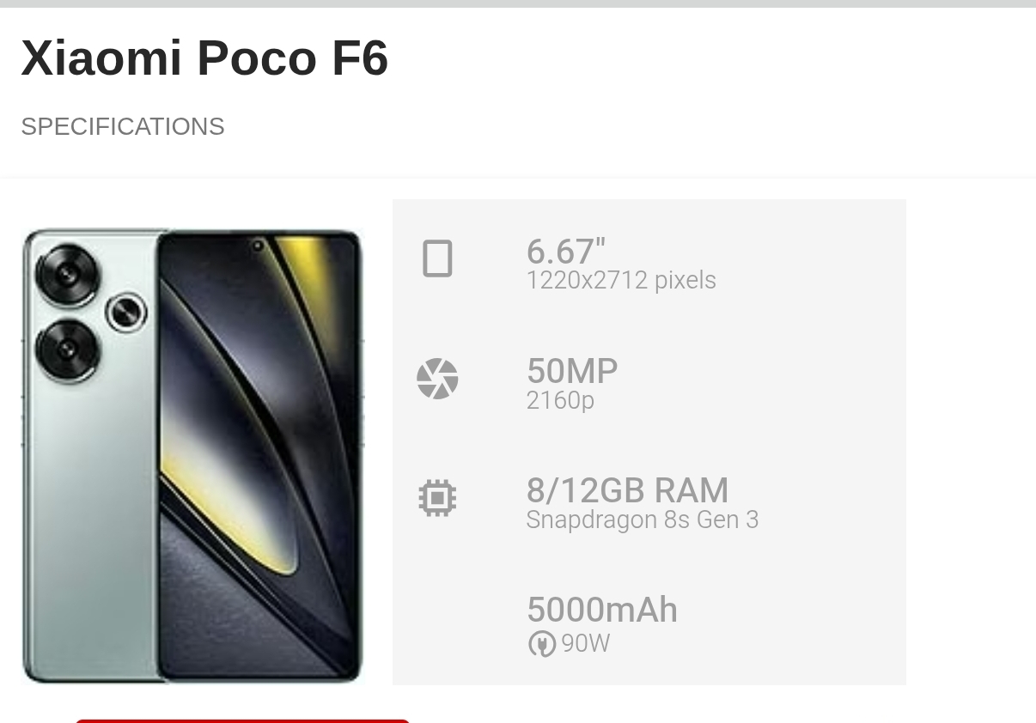Click the processor chip icon
Screen dimensions: 1036x723
pos(437,498)
